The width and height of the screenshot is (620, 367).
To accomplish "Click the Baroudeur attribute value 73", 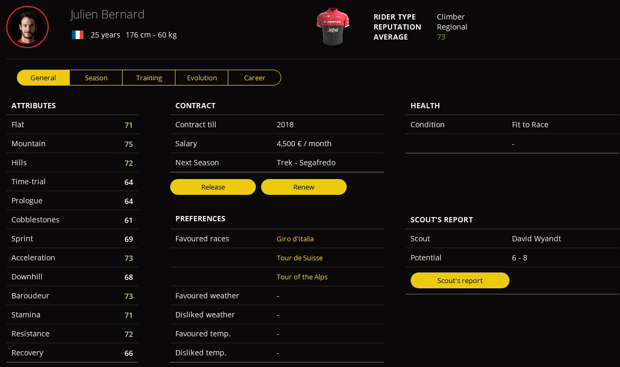I will tap(128, 296).
